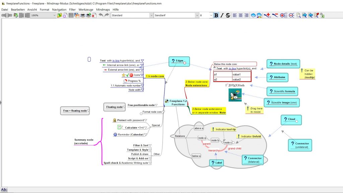Align node text to the right
Viewport: 343px width, 193px height.
pyautogui.click(x=246, y=15)
